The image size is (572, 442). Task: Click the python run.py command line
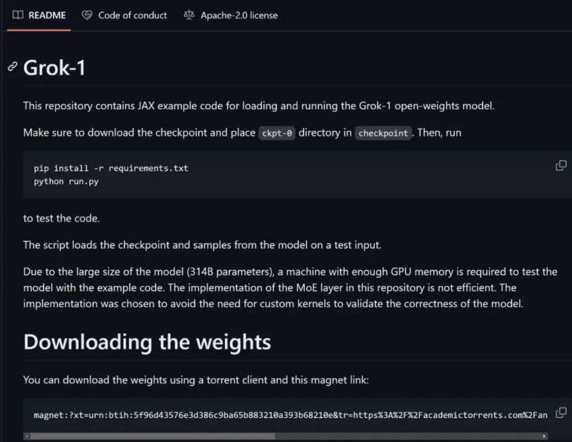pyautogui.click(x=66, y=181)
